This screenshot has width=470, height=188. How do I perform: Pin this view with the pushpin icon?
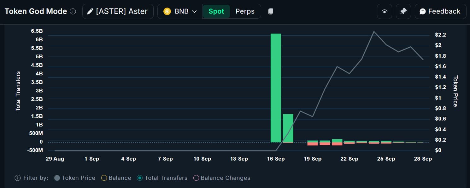pyautogui.click(x=403, y=11)
